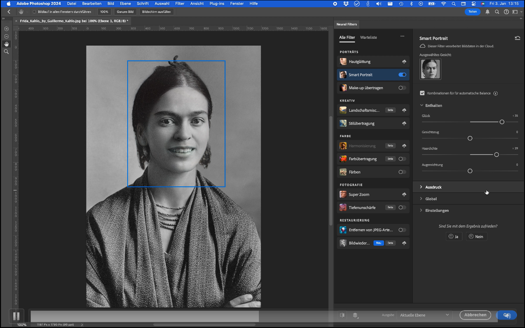Select the Zoom magnifier tool in left toolbar
Viewport: 525px width, 328px height.
tap(6, 52)
